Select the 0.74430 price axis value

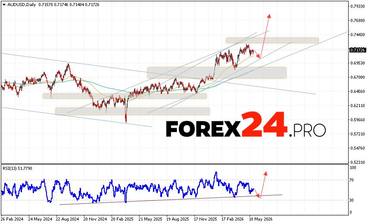point(358,35)
